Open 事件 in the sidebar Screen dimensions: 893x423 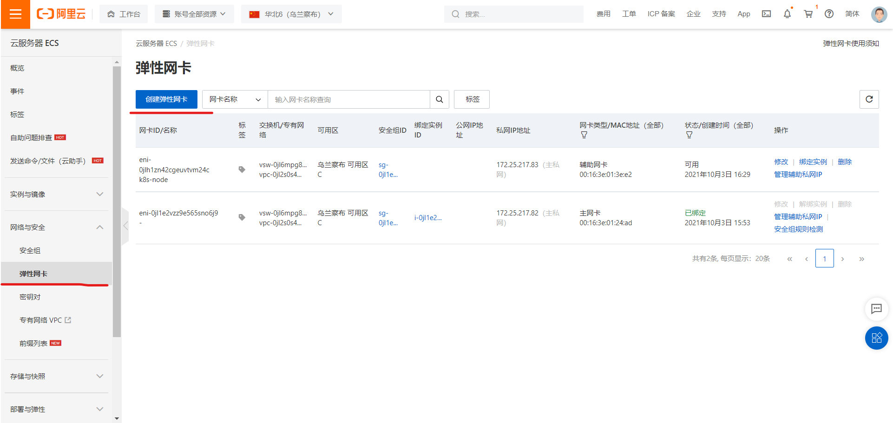click(x=17, y=91)
